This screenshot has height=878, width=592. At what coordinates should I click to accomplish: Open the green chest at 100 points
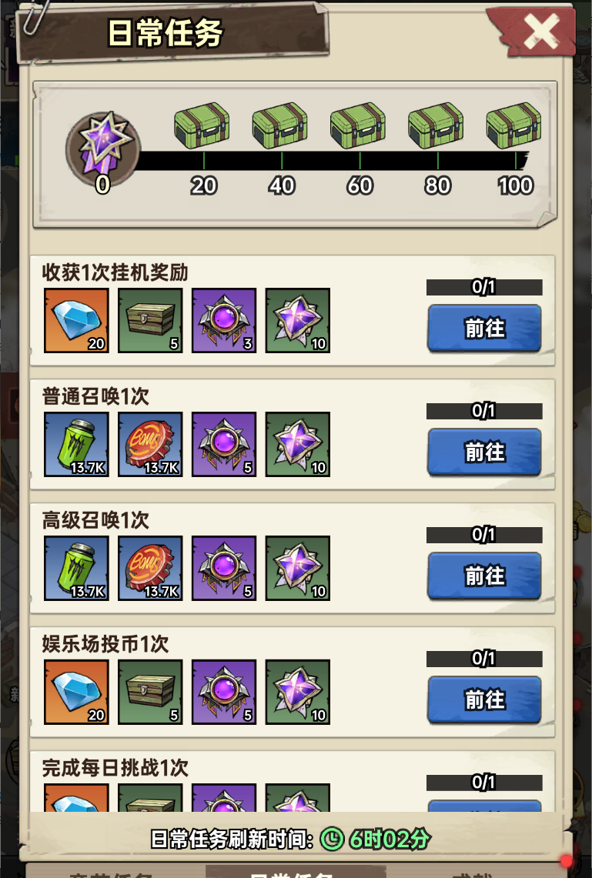(513, 126)
